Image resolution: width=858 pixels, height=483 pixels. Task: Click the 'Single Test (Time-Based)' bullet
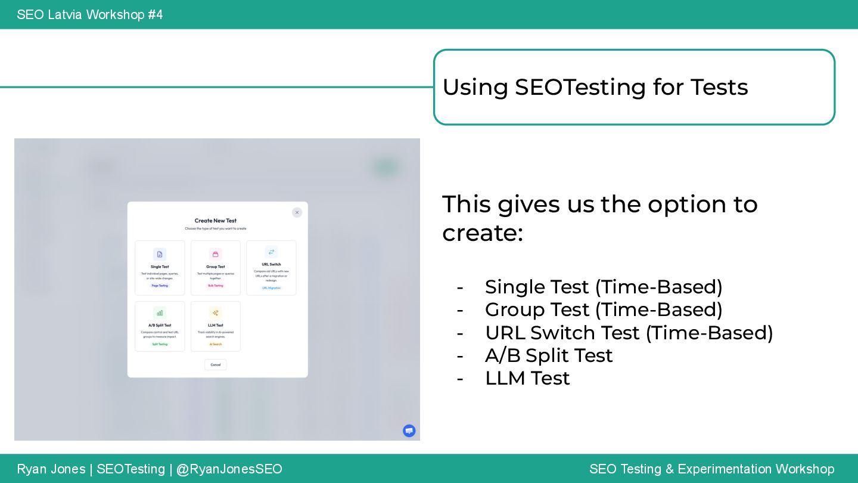click(604, 287)
